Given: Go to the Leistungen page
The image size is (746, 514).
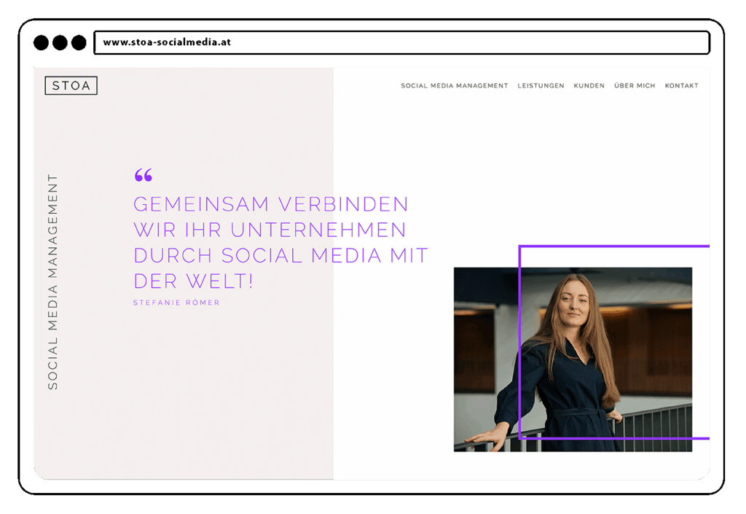Looking at the screenshot, I should [x=541, y=86].
